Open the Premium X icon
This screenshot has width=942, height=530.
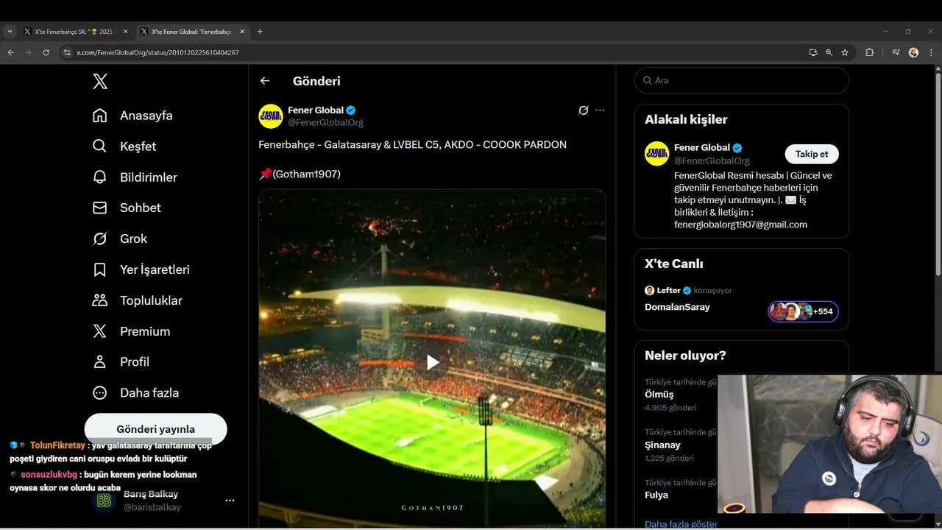[x=100, y=331]
